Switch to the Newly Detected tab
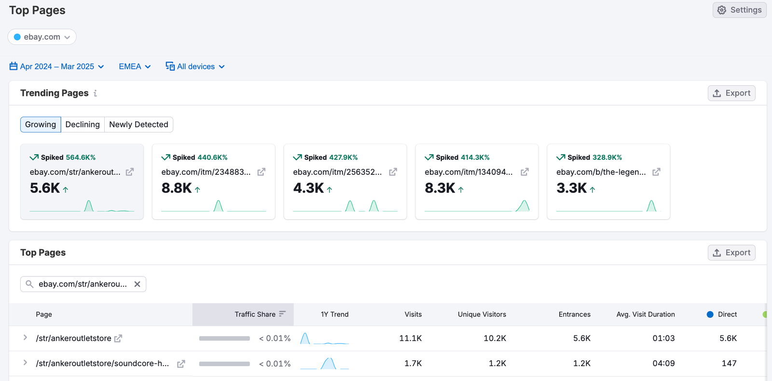 click(138, 124)
